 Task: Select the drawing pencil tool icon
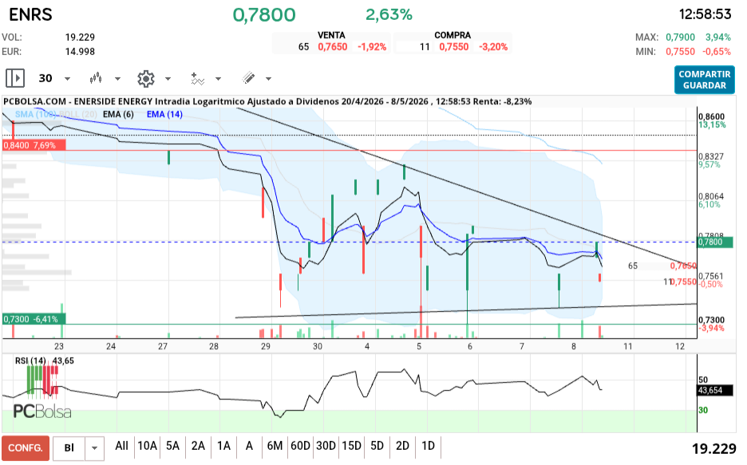coord(248,78)
